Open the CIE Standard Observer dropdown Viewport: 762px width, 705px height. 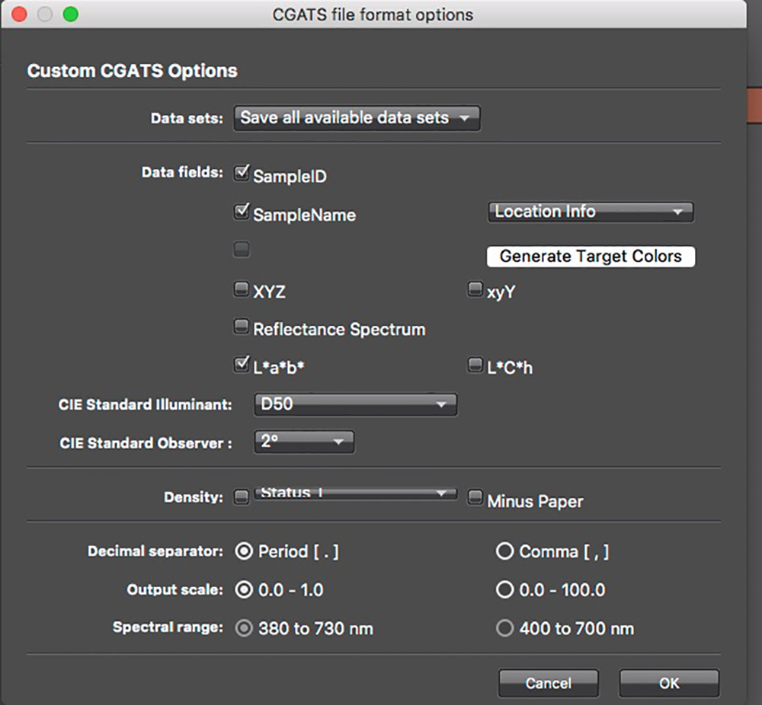(303, 442)
